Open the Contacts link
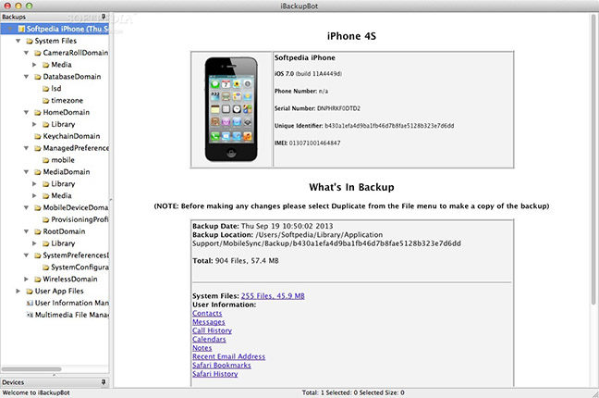This screenshot has height=398, width=599. click(207, 313)
